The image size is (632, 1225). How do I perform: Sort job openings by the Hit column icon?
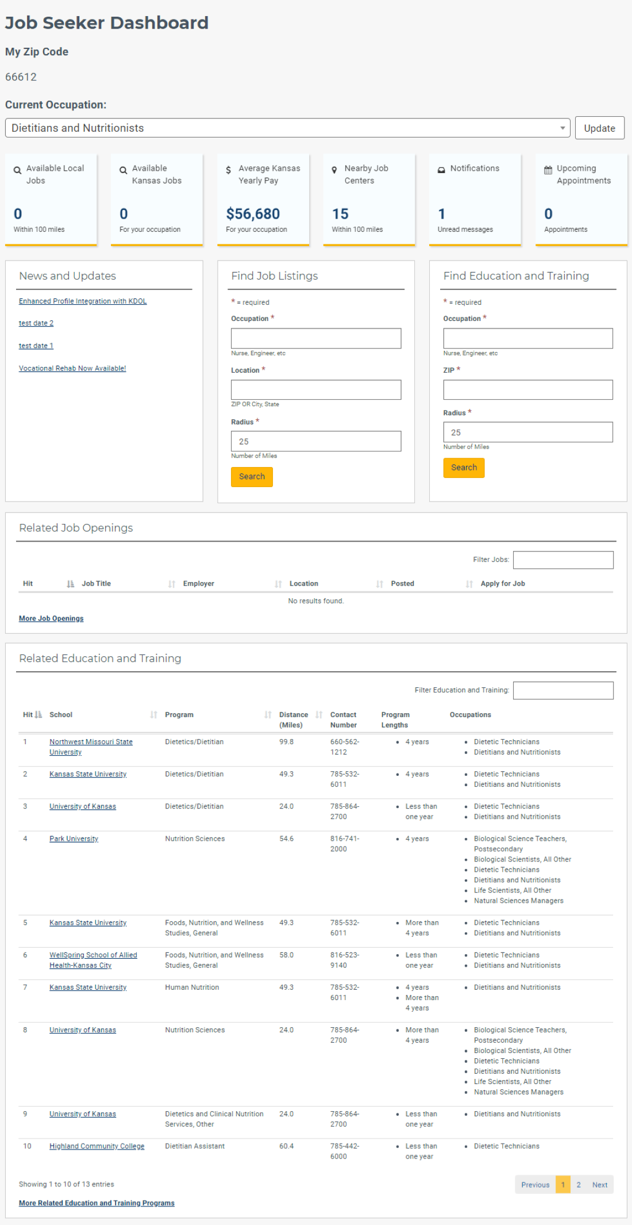[70, 584]
